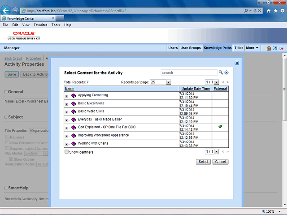Switch to the Knowledge Paths tab

coord(217,48)
